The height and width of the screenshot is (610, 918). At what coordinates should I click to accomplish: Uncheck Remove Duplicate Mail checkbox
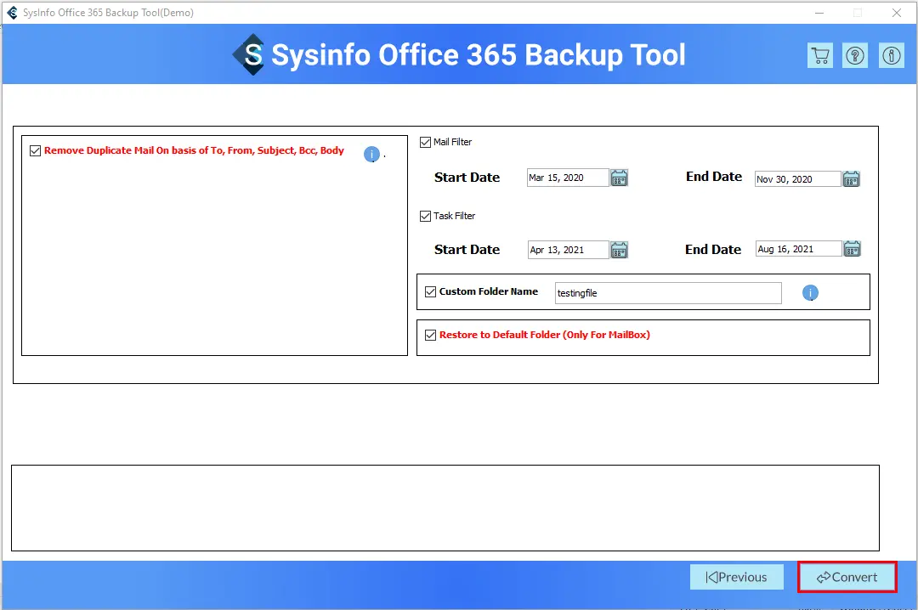pos(35,151)
